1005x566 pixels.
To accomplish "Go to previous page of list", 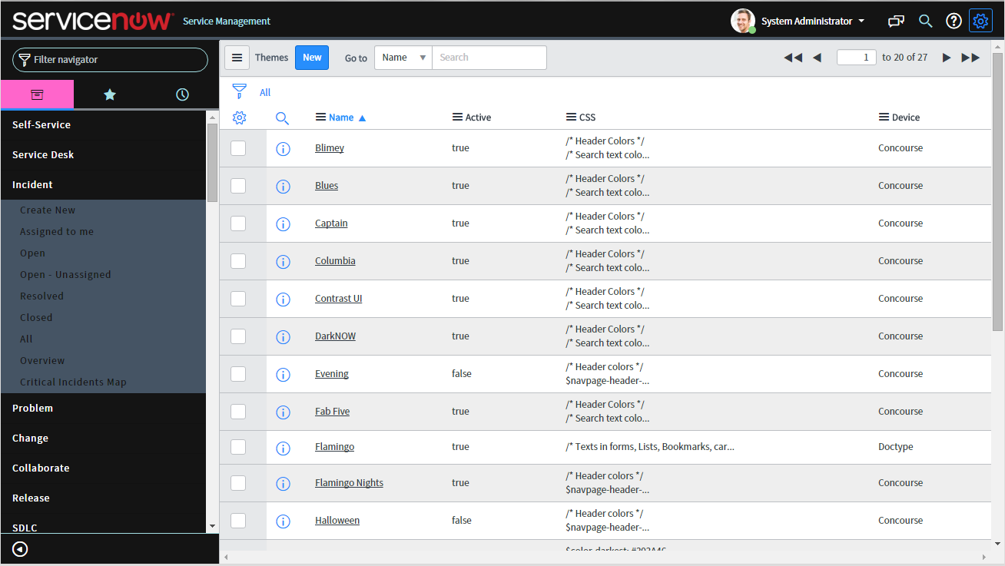I will click(x=818, y=58).
